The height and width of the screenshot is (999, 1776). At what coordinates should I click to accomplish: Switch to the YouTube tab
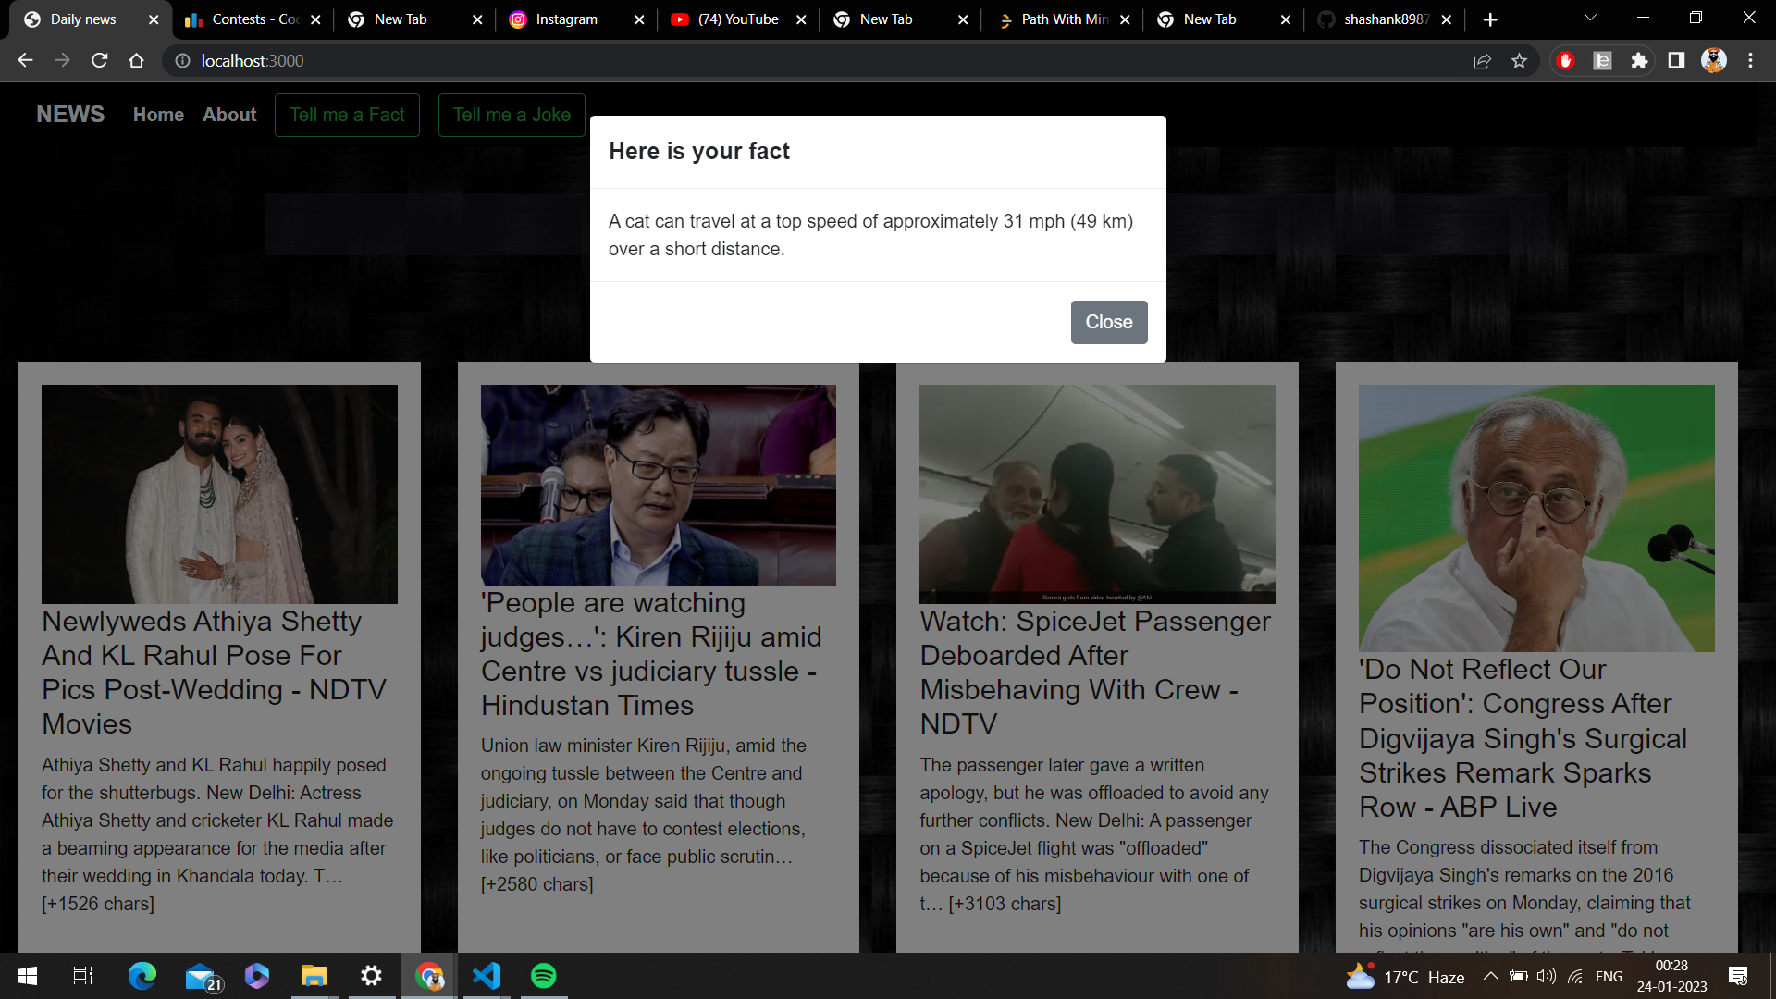click(737, 19)
